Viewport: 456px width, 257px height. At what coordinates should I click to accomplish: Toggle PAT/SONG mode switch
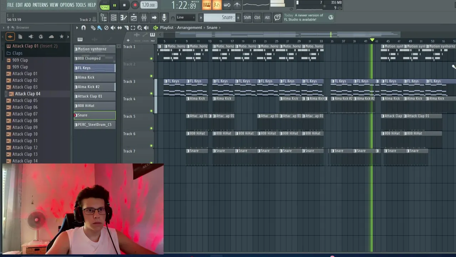click(105, 5)
